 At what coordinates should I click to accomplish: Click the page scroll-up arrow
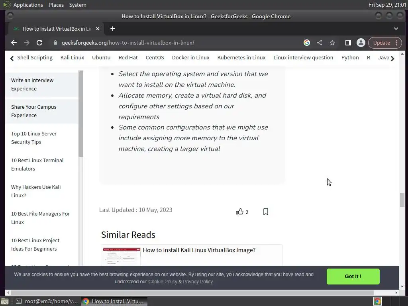(x=402, y=54)
